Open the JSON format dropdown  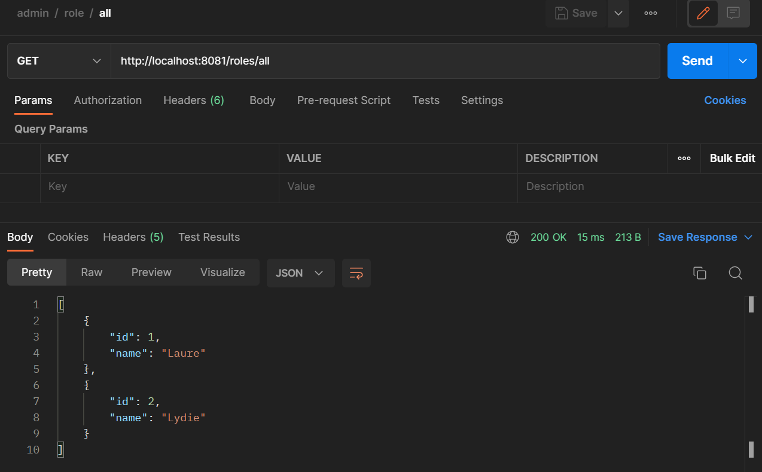click(x=300, y=272)
